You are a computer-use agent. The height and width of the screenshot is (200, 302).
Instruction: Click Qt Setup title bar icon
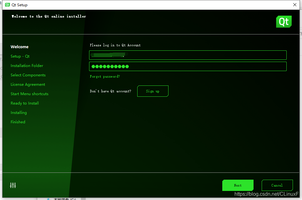click(x=7, y=5)
